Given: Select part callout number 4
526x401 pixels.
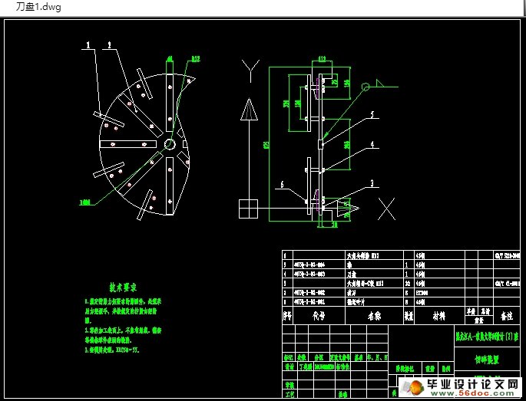Looking at the screenshot, I should [x=372, y=143].
